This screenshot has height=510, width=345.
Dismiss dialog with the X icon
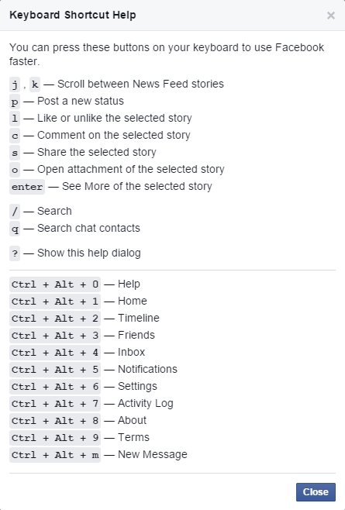pyautogui.click(x=331, y=16)
